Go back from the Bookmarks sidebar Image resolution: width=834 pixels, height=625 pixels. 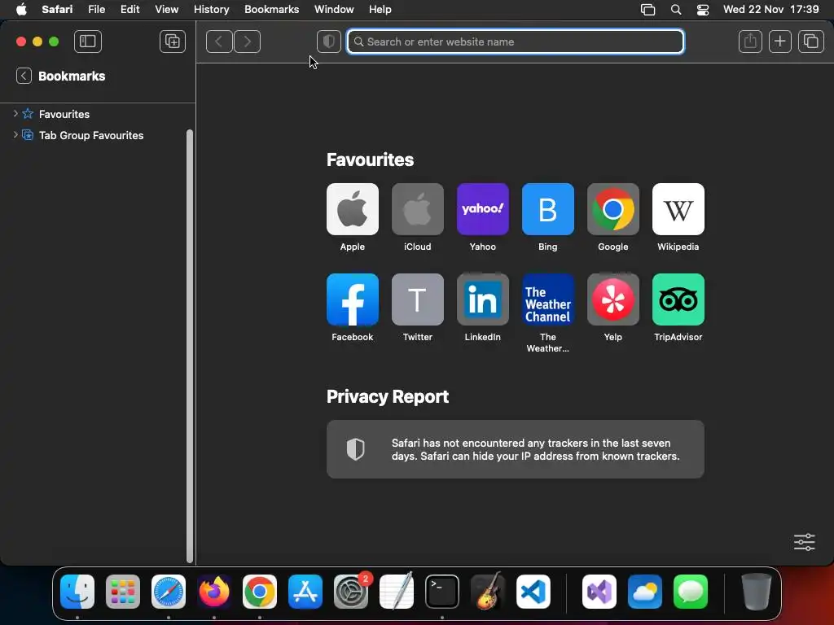(24, 76)
